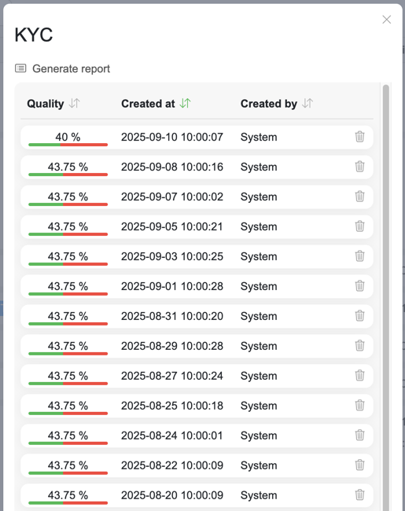405x511 pixels.
Task: Click the vertical scrollbar of the report list
Action: pyautogui.click(x=386, y=296)
